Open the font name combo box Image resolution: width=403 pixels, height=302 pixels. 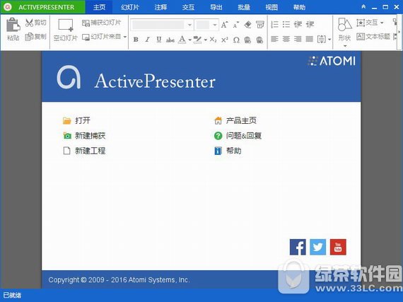point(162,25)
